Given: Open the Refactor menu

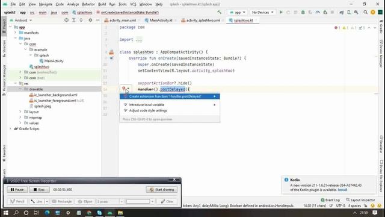Looking at the screenshot, I should (88, 4).
